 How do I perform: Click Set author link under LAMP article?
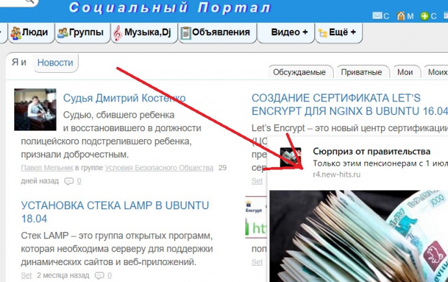click(26, 275)
